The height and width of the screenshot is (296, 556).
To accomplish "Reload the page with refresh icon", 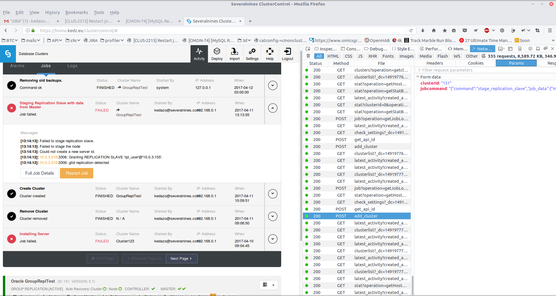I will (411, 30).
